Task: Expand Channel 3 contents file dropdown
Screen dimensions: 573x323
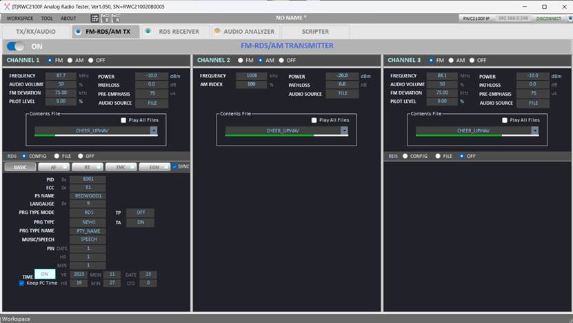Action: [534, 130]
